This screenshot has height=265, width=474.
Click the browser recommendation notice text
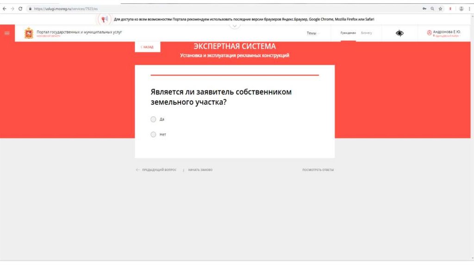coord(243,19)
